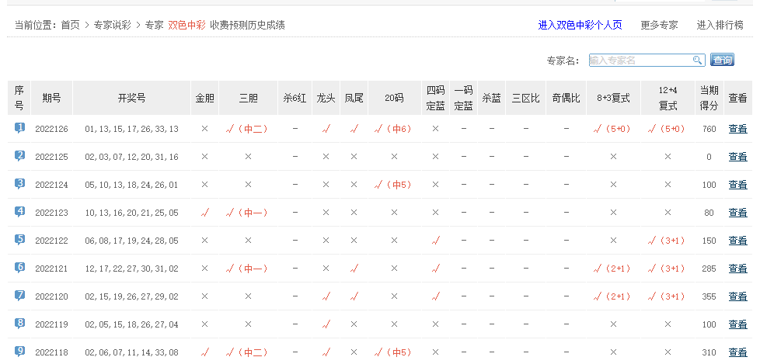
Task: View details of issue 2022120 via 查看
Action: point(737,296)
